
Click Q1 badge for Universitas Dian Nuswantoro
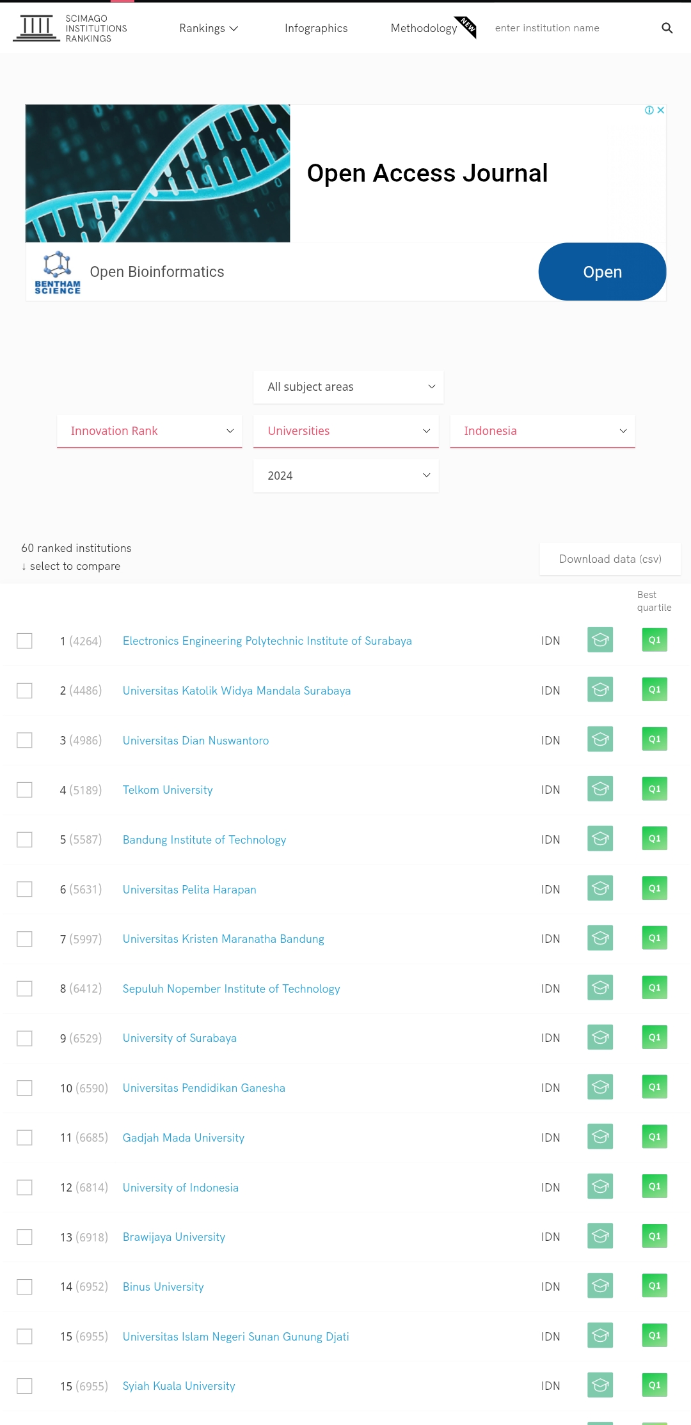point(654,739)
